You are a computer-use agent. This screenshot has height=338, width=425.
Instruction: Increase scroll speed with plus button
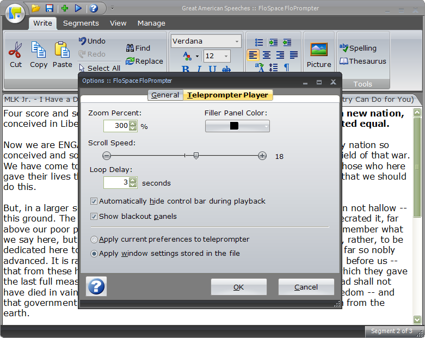[x=262, y=156]
